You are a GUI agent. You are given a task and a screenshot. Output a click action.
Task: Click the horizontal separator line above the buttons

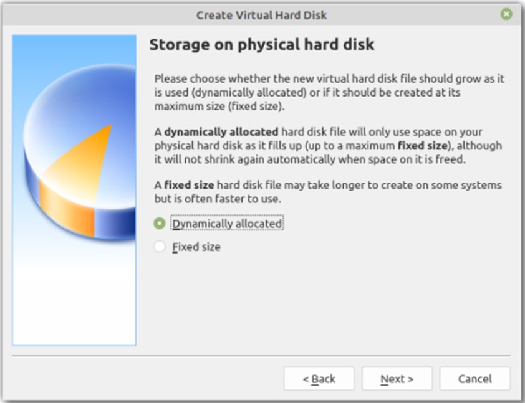pyautogui.click(x=261, y=356)
